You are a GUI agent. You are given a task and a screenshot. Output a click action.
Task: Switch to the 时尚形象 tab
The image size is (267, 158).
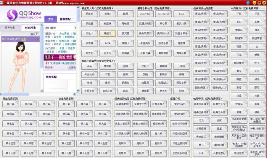point(30,27)
